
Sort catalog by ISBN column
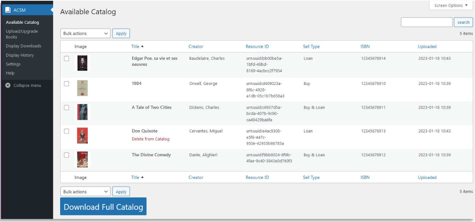pos(364,46)
